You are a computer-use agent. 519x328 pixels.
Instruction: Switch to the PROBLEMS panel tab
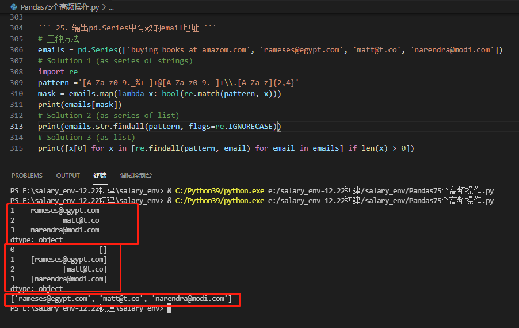click(27, 176)
